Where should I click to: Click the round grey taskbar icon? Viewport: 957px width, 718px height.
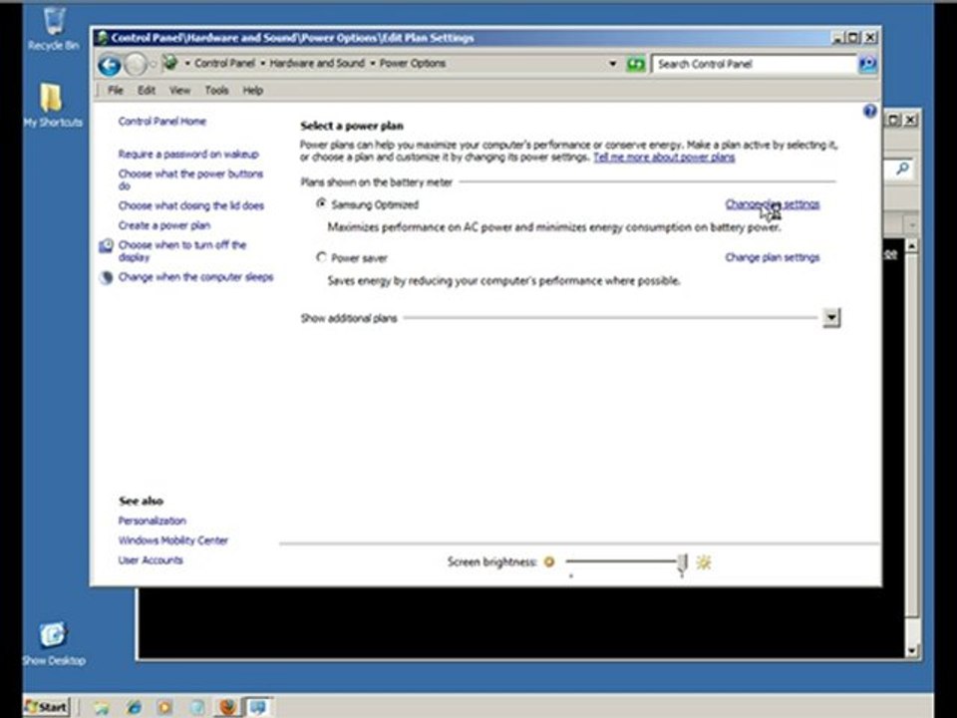(196, 707)
